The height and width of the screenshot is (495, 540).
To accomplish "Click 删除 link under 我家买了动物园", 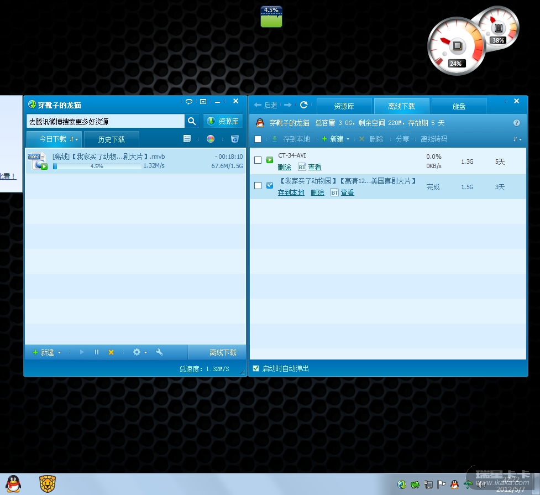I will (x=317, y=192).
